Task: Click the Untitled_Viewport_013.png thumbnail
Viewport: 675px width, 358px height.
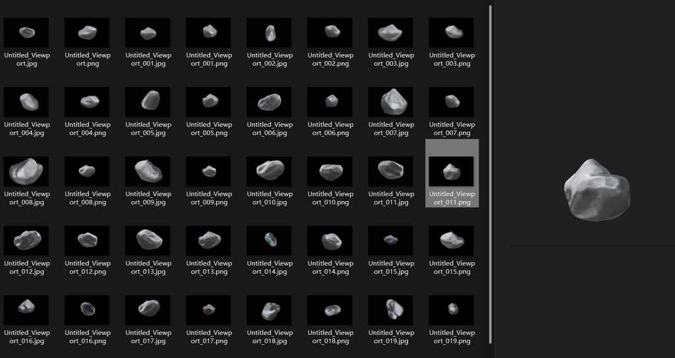Action: (x=208, y=241)
